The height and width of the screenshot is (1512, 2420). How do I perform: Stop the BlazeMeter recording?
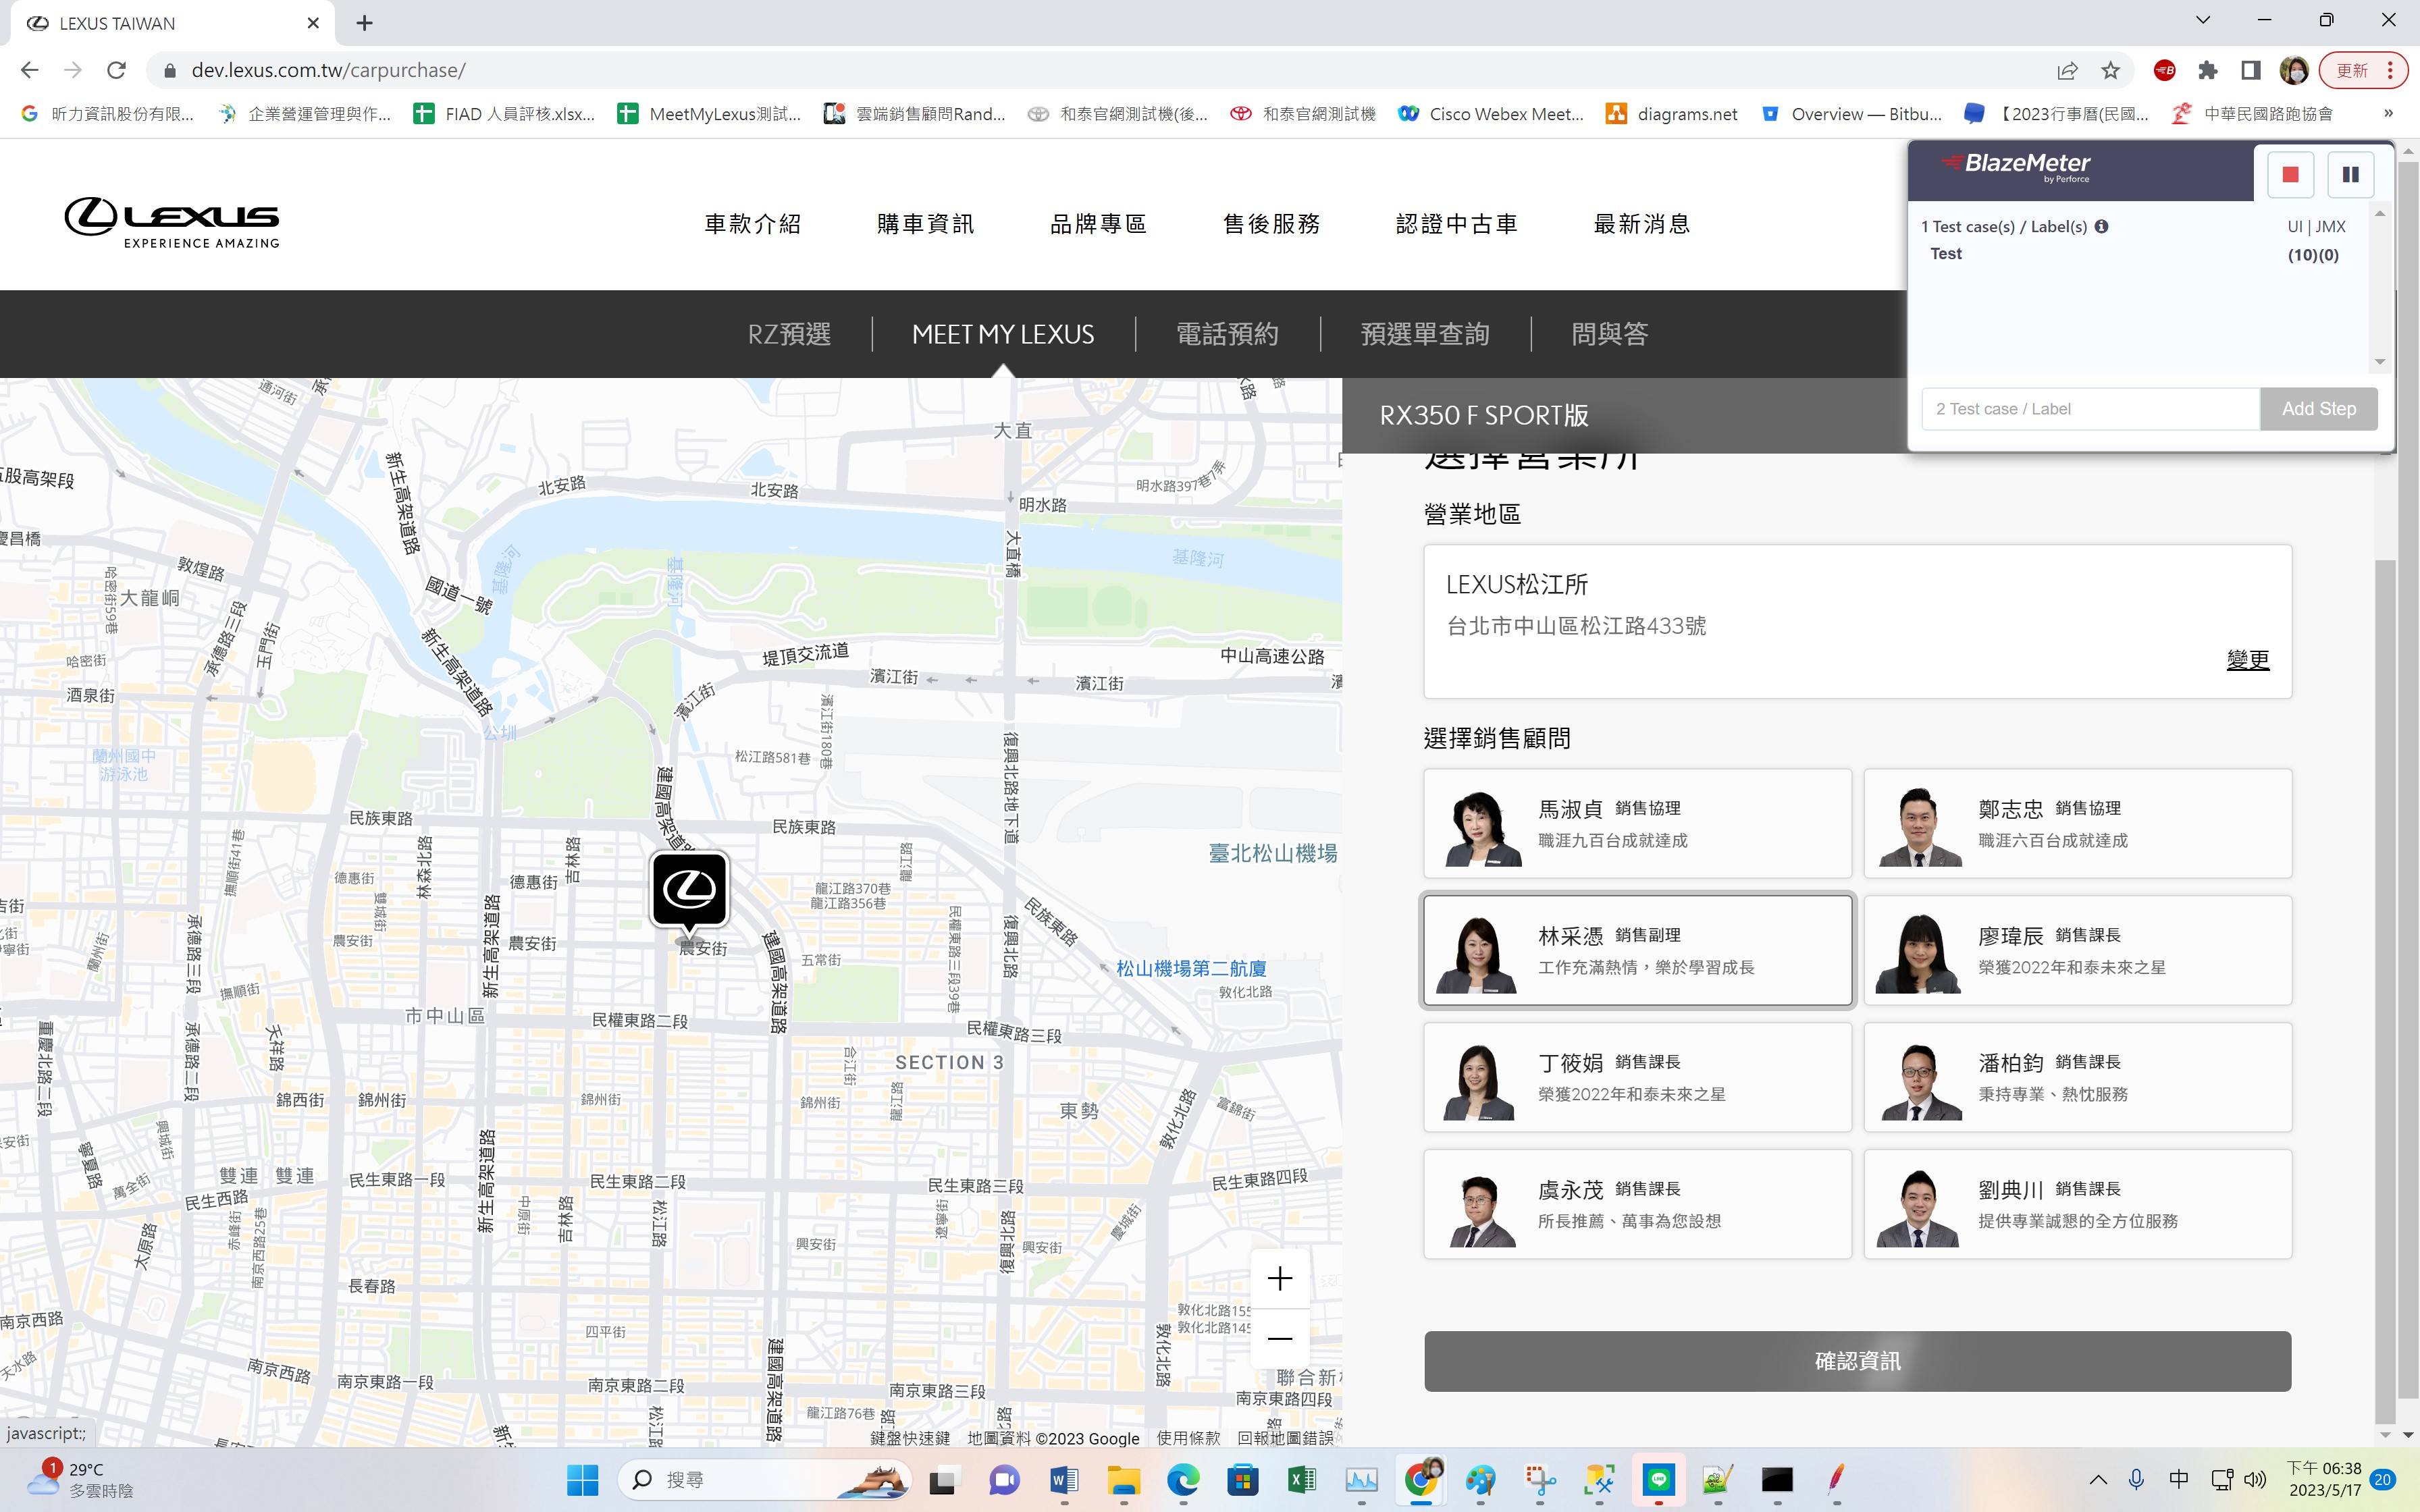2290,174
